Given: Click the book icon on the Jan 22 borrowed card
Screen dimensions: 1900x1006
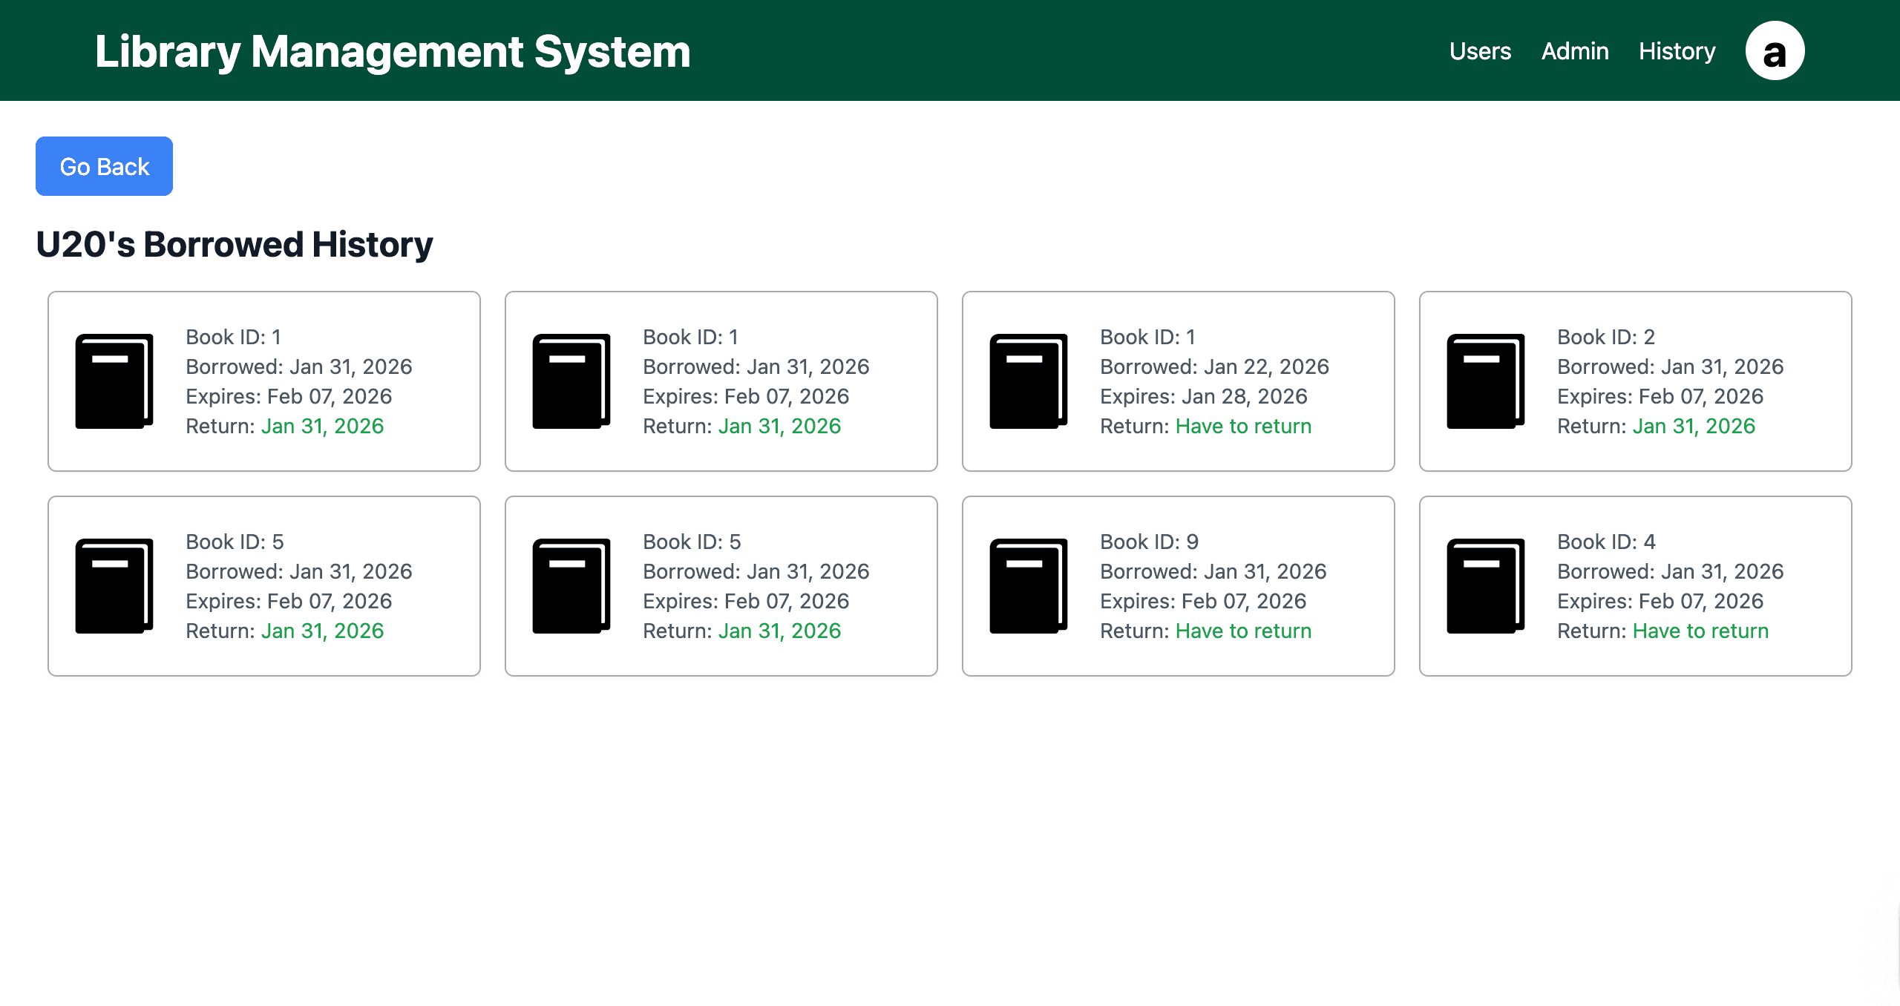Looking at the screenshot, I should (1028, 381).
